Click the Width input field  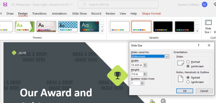pyautogui.click(x=137, y=65)
